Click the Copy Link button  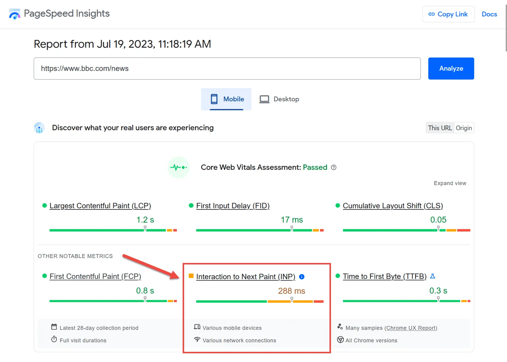coord(448,14)
